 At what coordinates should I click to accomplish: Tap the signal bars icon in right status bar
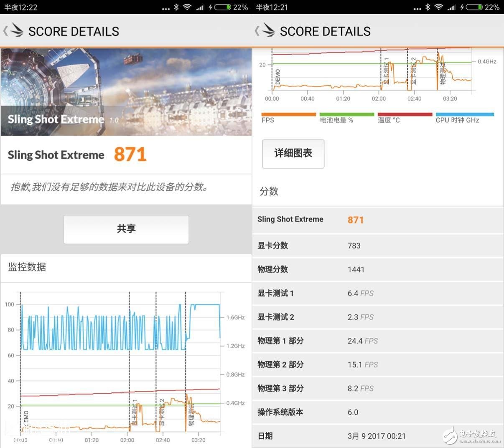(451, 7)
